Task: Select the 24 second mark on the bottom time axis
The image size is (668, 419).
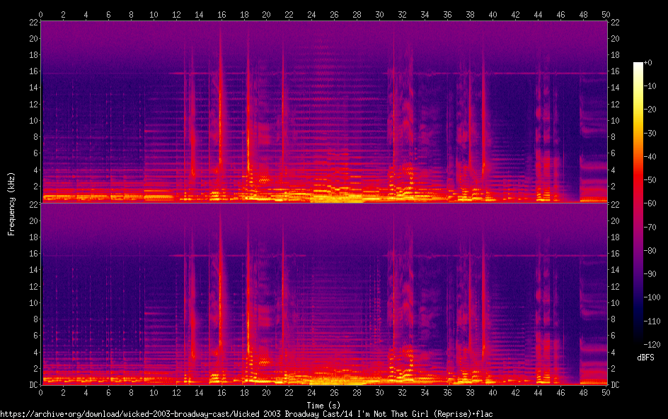Action: [x=312, y=393]
